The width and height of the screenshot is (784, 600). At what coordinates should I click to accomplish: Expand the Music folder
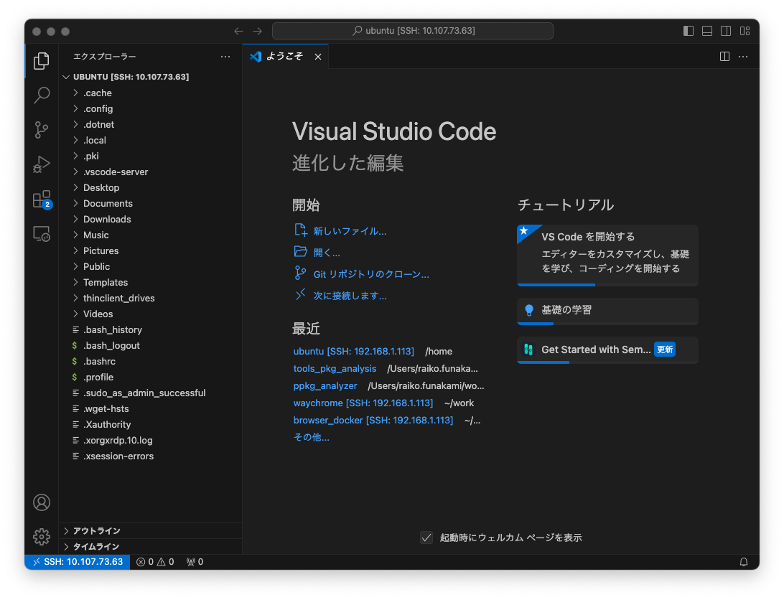pos(150,235)
